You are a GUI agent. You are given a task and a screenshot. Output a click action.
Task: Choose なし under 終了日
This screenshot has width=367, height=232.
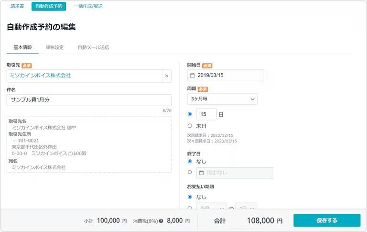pyautogui.click(x=190, y=162)
